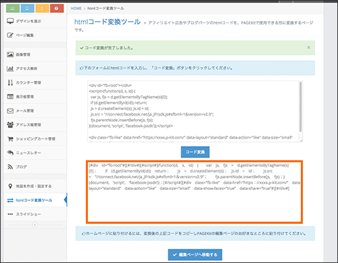Collapse the sidebar with the arrow toggle
Viewport: 338px width, 263px height.
tap(34, 224)
